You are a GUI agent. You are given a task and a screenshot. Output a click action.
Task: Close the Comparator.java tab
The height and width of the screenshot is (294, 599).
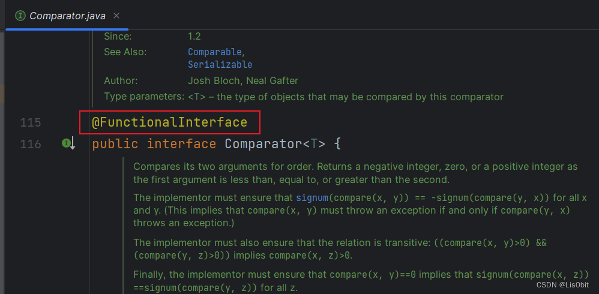[116, 16]
